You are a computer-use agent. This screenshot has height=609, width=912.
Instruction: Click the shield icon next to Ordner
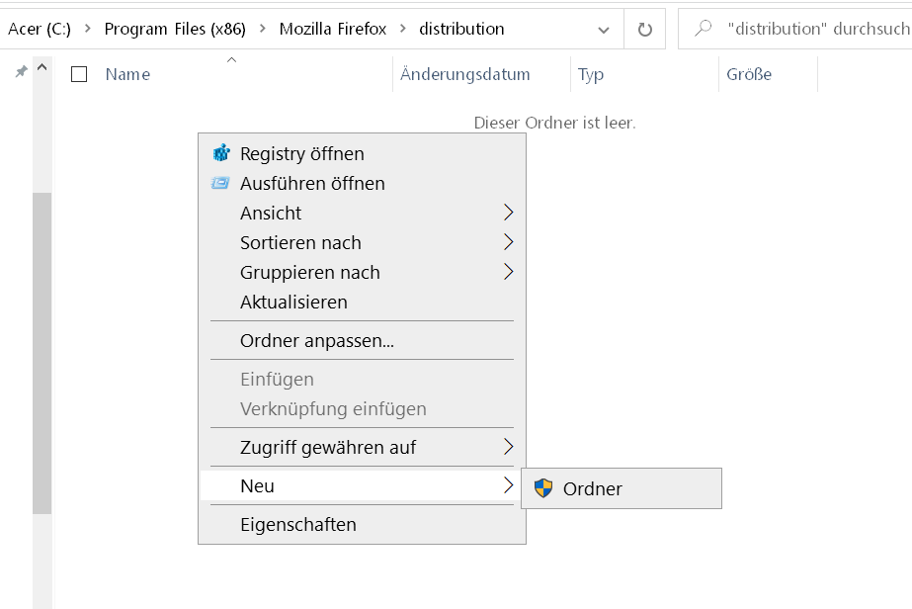(543, 487)
